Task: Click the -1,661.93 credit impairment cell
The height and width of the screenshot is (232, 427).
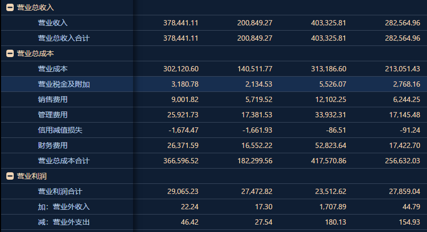Action: [258, 130]
